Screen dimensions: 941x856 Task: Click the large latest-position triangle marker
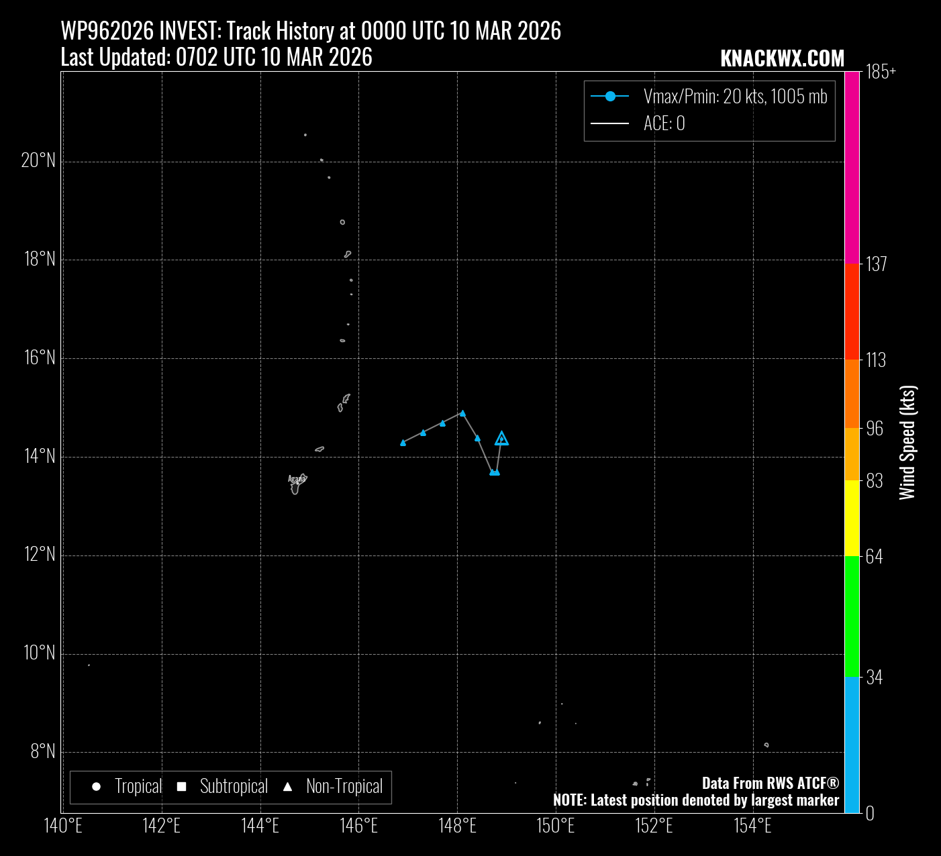[501, 439]
